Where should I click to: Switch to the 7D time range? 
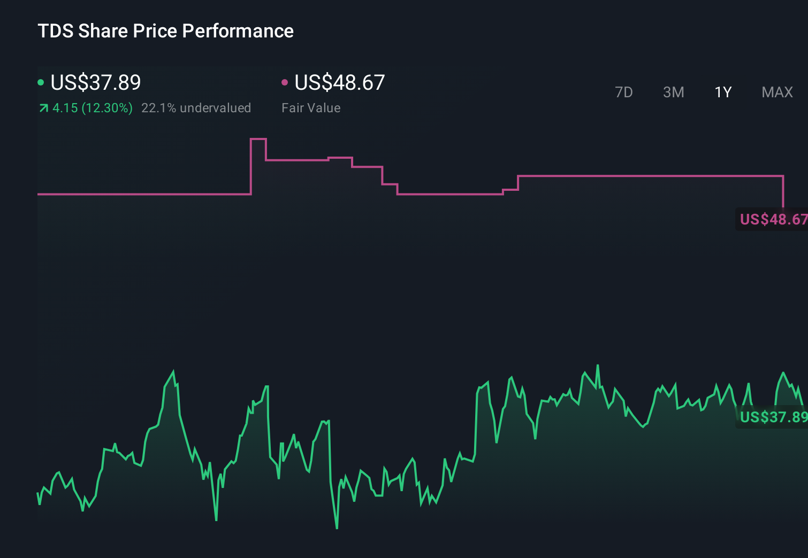(624, 92)
